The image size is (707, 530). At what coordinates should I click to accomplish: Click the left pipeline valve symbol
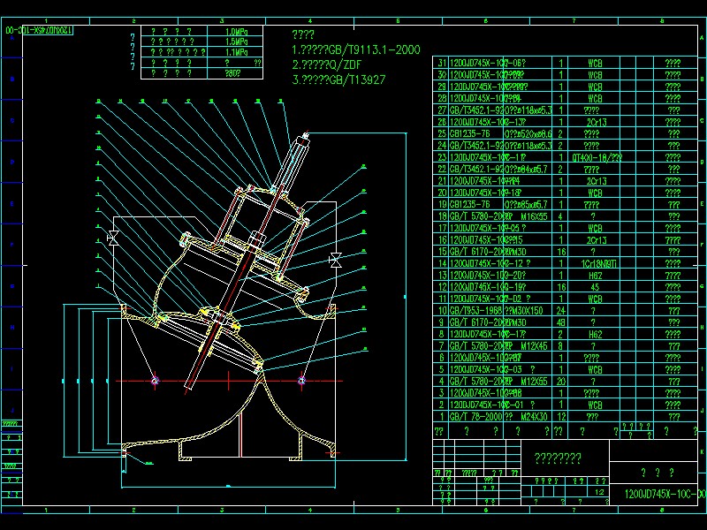tap(113, 237)
